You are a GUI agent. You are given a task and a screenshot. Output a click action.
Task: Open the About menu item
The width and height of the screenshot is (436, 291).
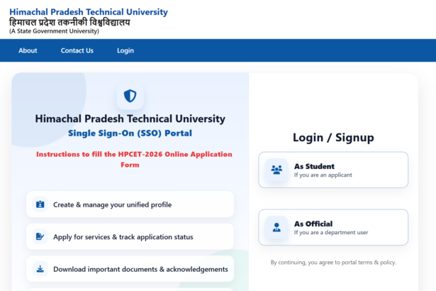coord(28,50)
